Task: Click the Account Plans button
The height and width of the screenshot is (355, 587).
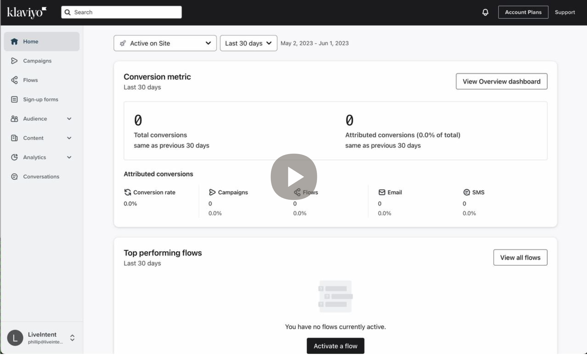Action: pos(523,12)
